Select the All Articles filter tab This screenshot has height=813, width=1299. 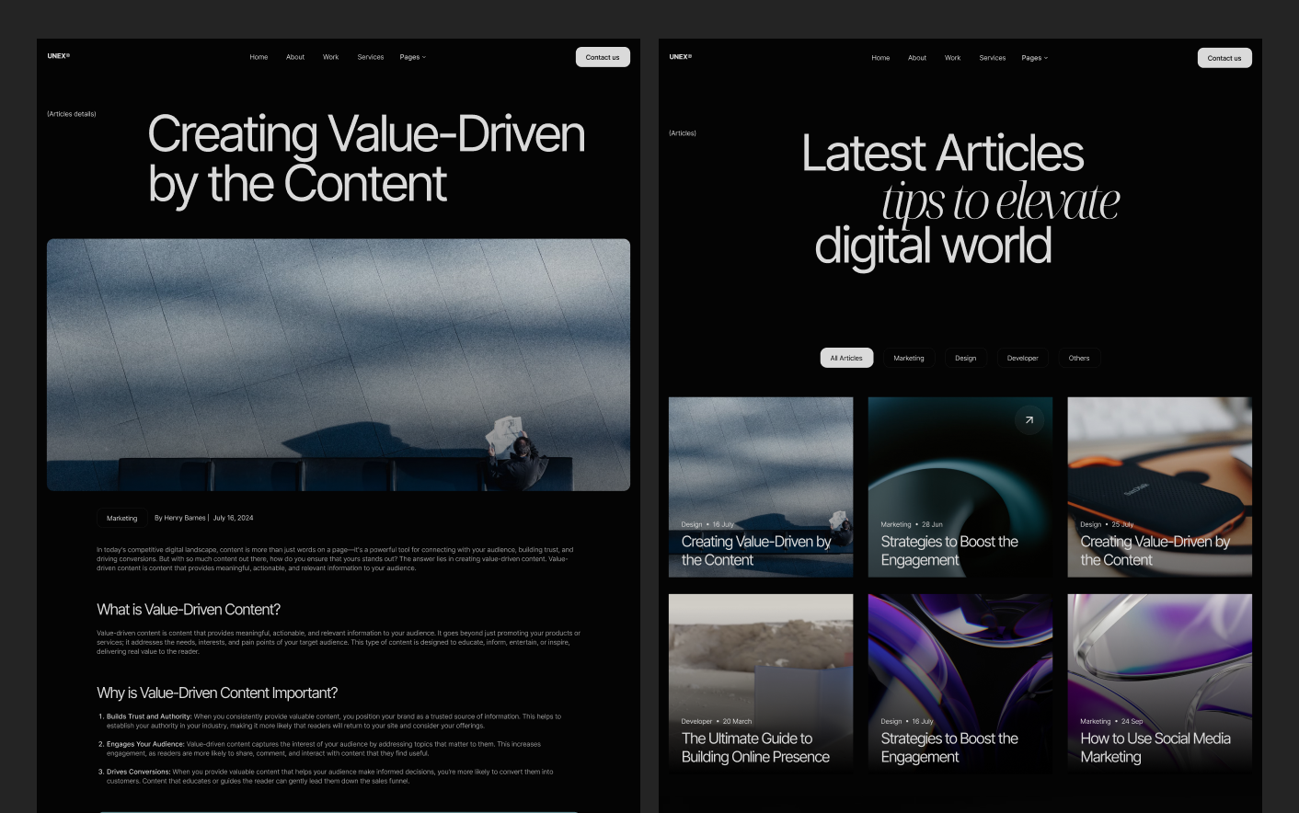(846, 358)
